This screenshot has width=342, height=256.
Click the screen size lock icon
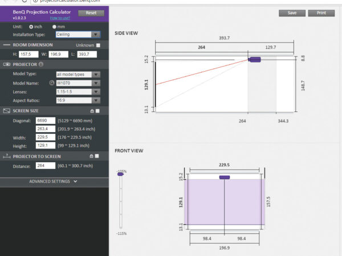click(90, 111)
